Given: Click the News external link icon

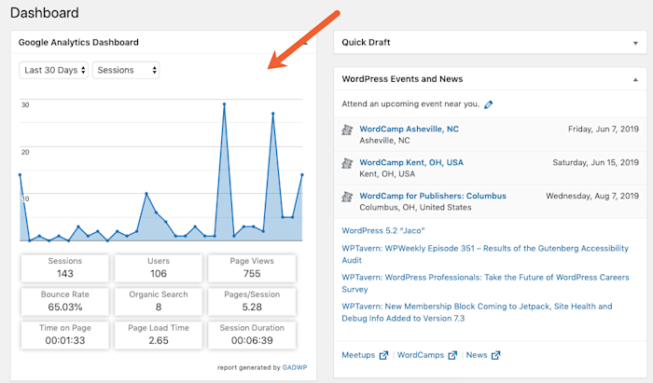Looking at the screenshot, I should pos(495,355).
